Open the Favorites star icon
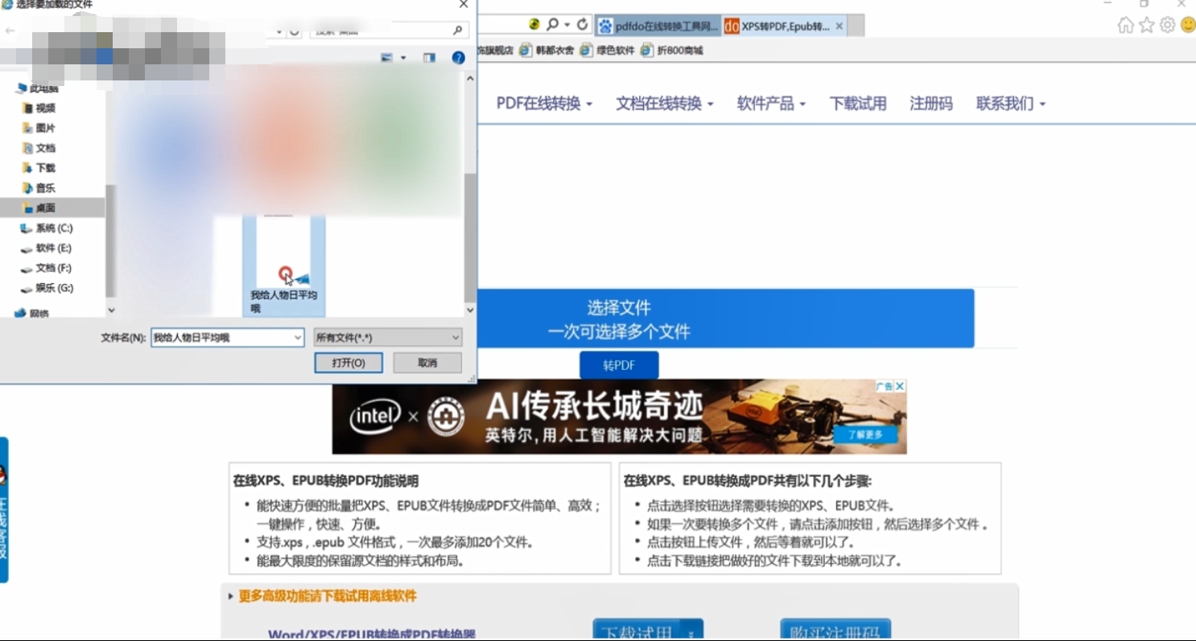The image size is (1196, 641). tap(1147, 26)
